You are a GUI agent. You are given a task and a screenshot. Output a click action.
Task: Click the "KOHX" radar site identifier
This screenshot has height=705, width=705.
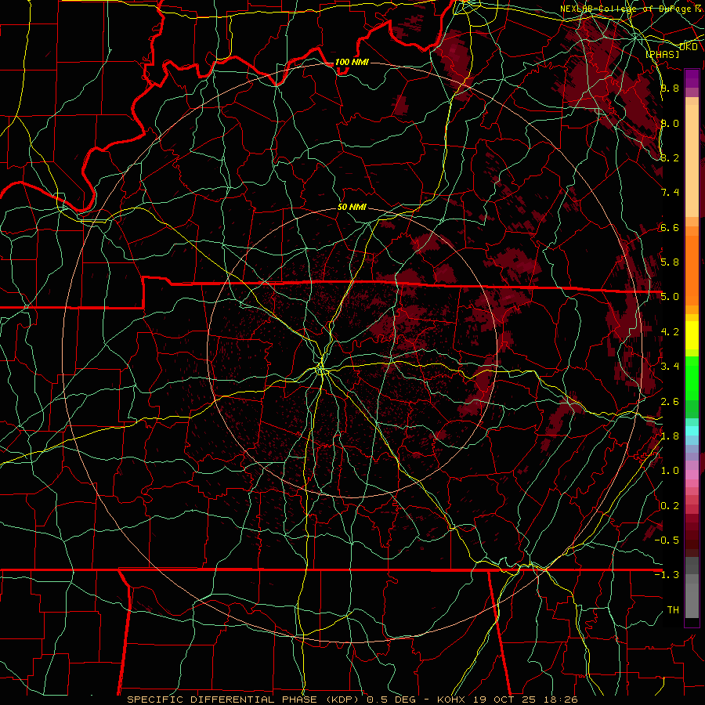(453, 700)
